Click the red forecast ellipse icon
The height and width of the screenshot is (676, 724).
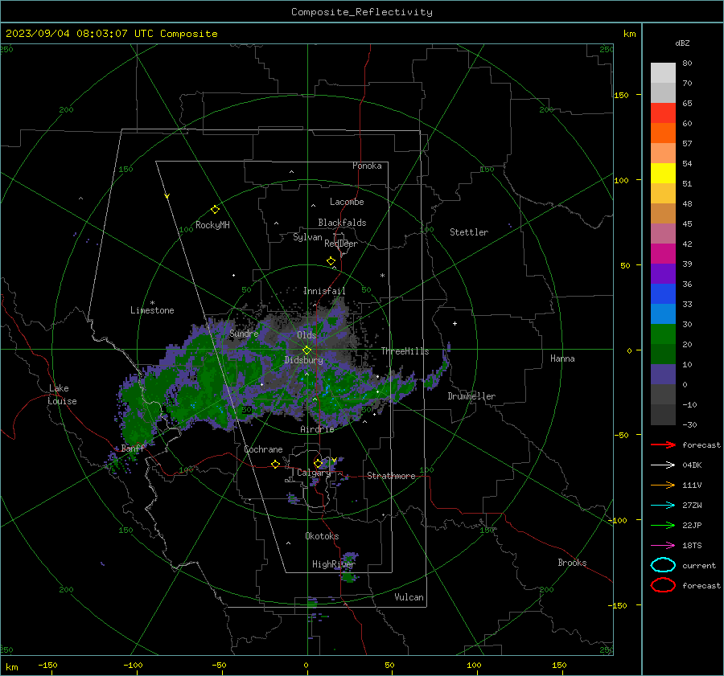pyautogui.click(x=663, y=585)
